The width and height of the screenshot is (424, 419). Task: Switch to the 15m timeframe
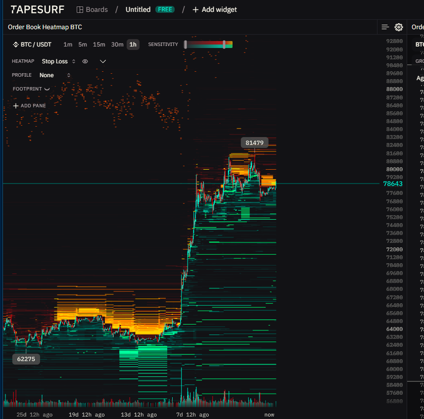pos(99,45)
